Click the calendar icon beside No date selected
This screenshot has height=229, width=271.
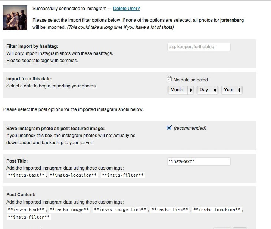(x=169, y=79)
